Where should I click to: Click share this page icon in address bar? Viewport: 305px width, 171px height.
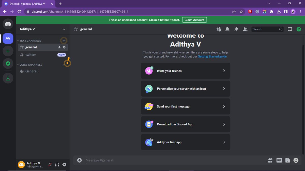(x=234, y=12)
